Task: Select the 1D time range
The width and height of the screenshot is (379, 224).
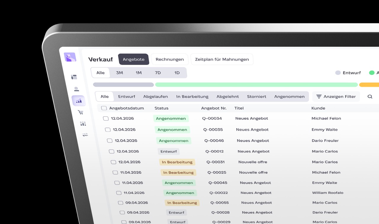Action: click(x=177, y=73)
